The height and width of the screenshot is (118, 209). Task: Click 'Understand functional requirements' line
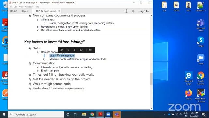(x=58, y=88)
